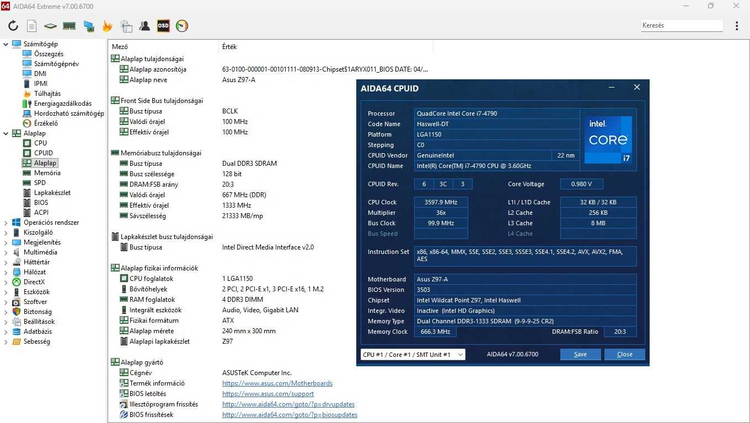Expand Multimédia tree node
The width and height of the screenshot is (750, 423).
[6, 252]
